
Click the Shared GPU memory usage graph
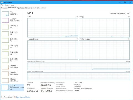pyautogui.click(x=78, y=76)
